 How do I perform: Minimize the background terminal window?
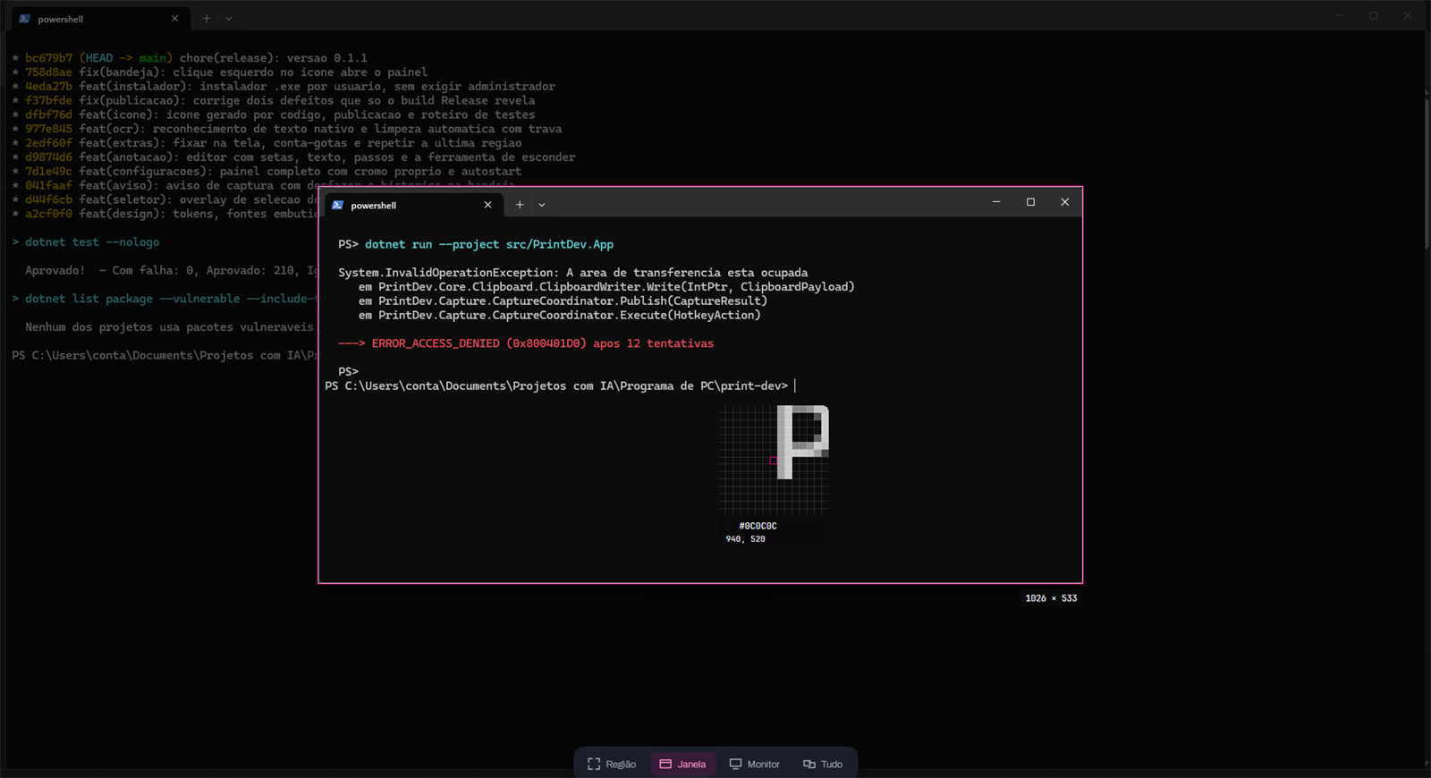(1340, 15)
